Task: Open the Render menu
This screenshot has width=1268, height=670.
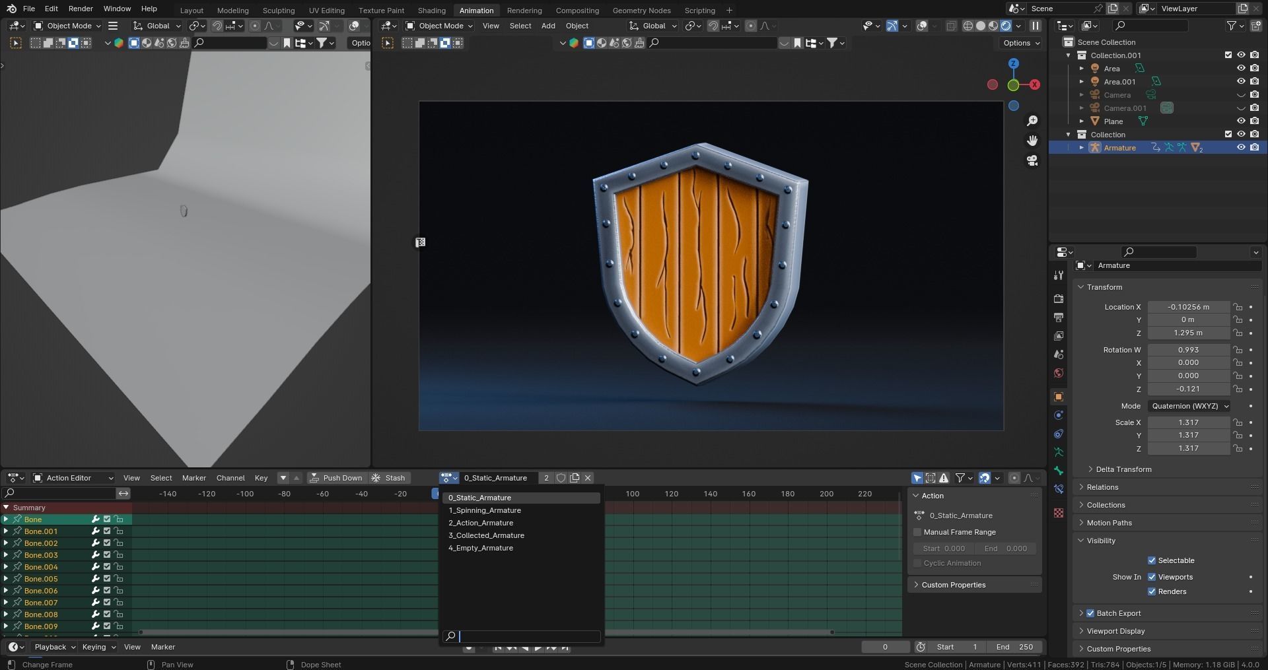Action: point(81,9)
